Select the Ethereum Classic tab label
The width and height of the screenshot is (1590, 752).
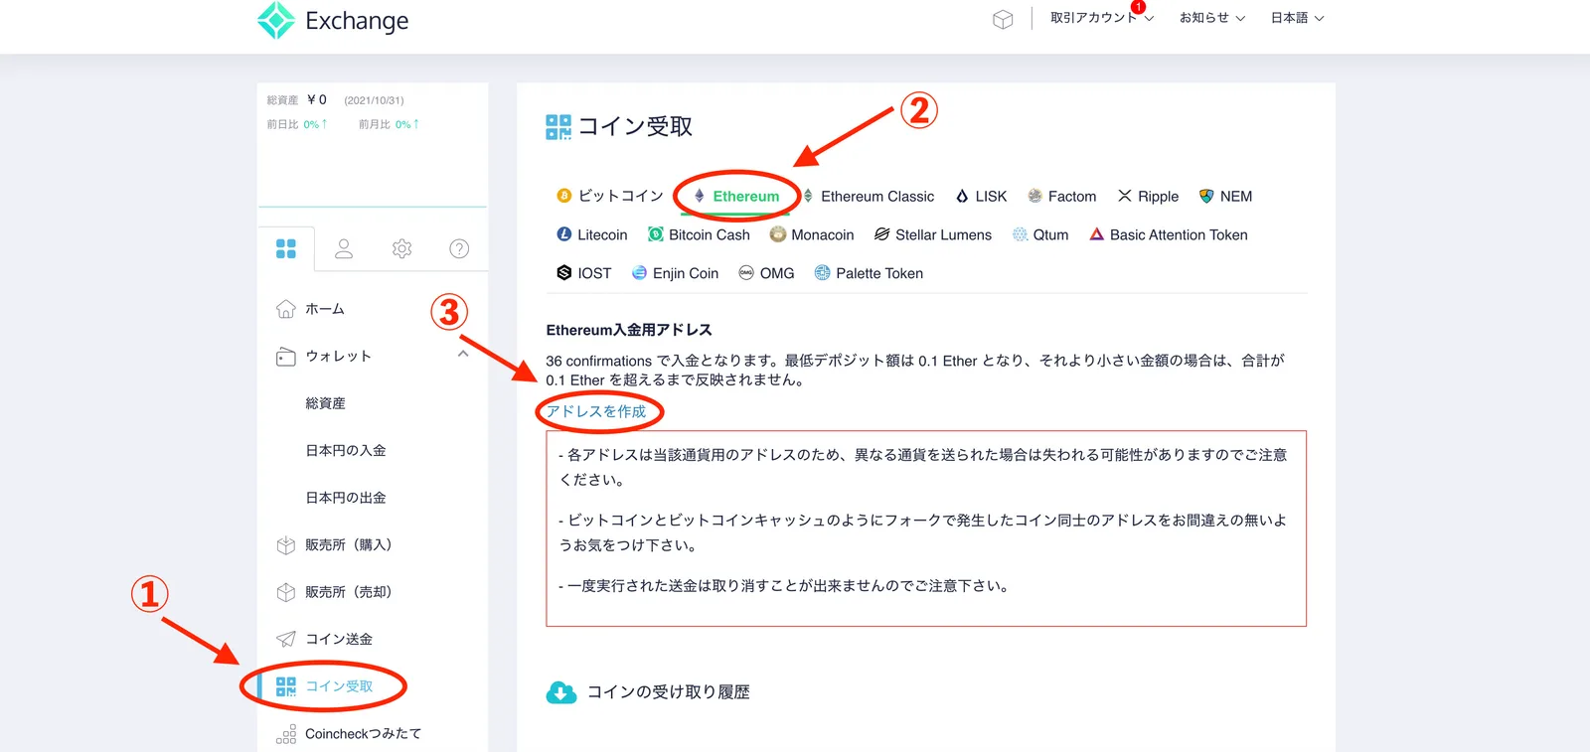coord(877,196)
